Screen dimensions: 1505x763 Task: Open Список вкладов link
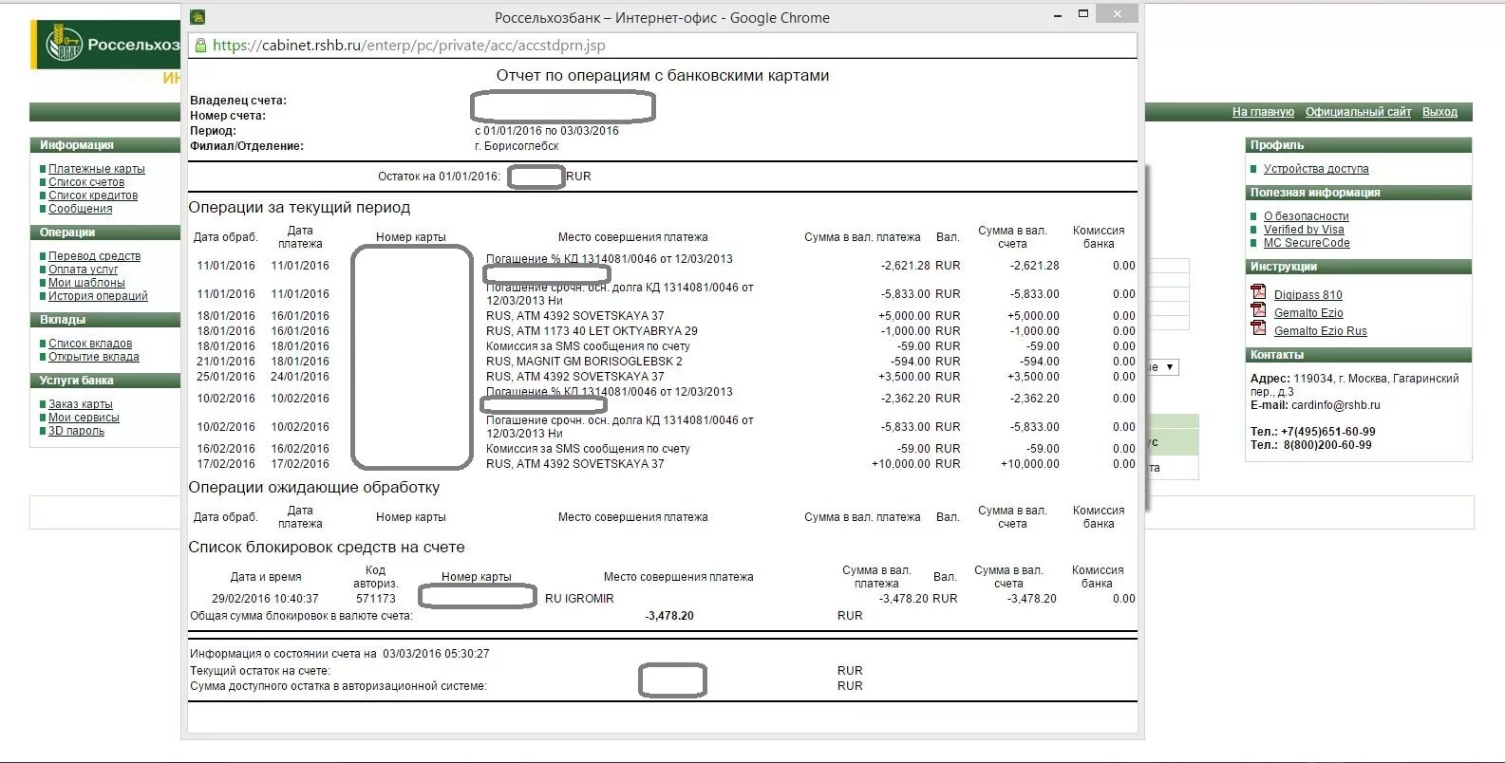(x=90, y=344)
